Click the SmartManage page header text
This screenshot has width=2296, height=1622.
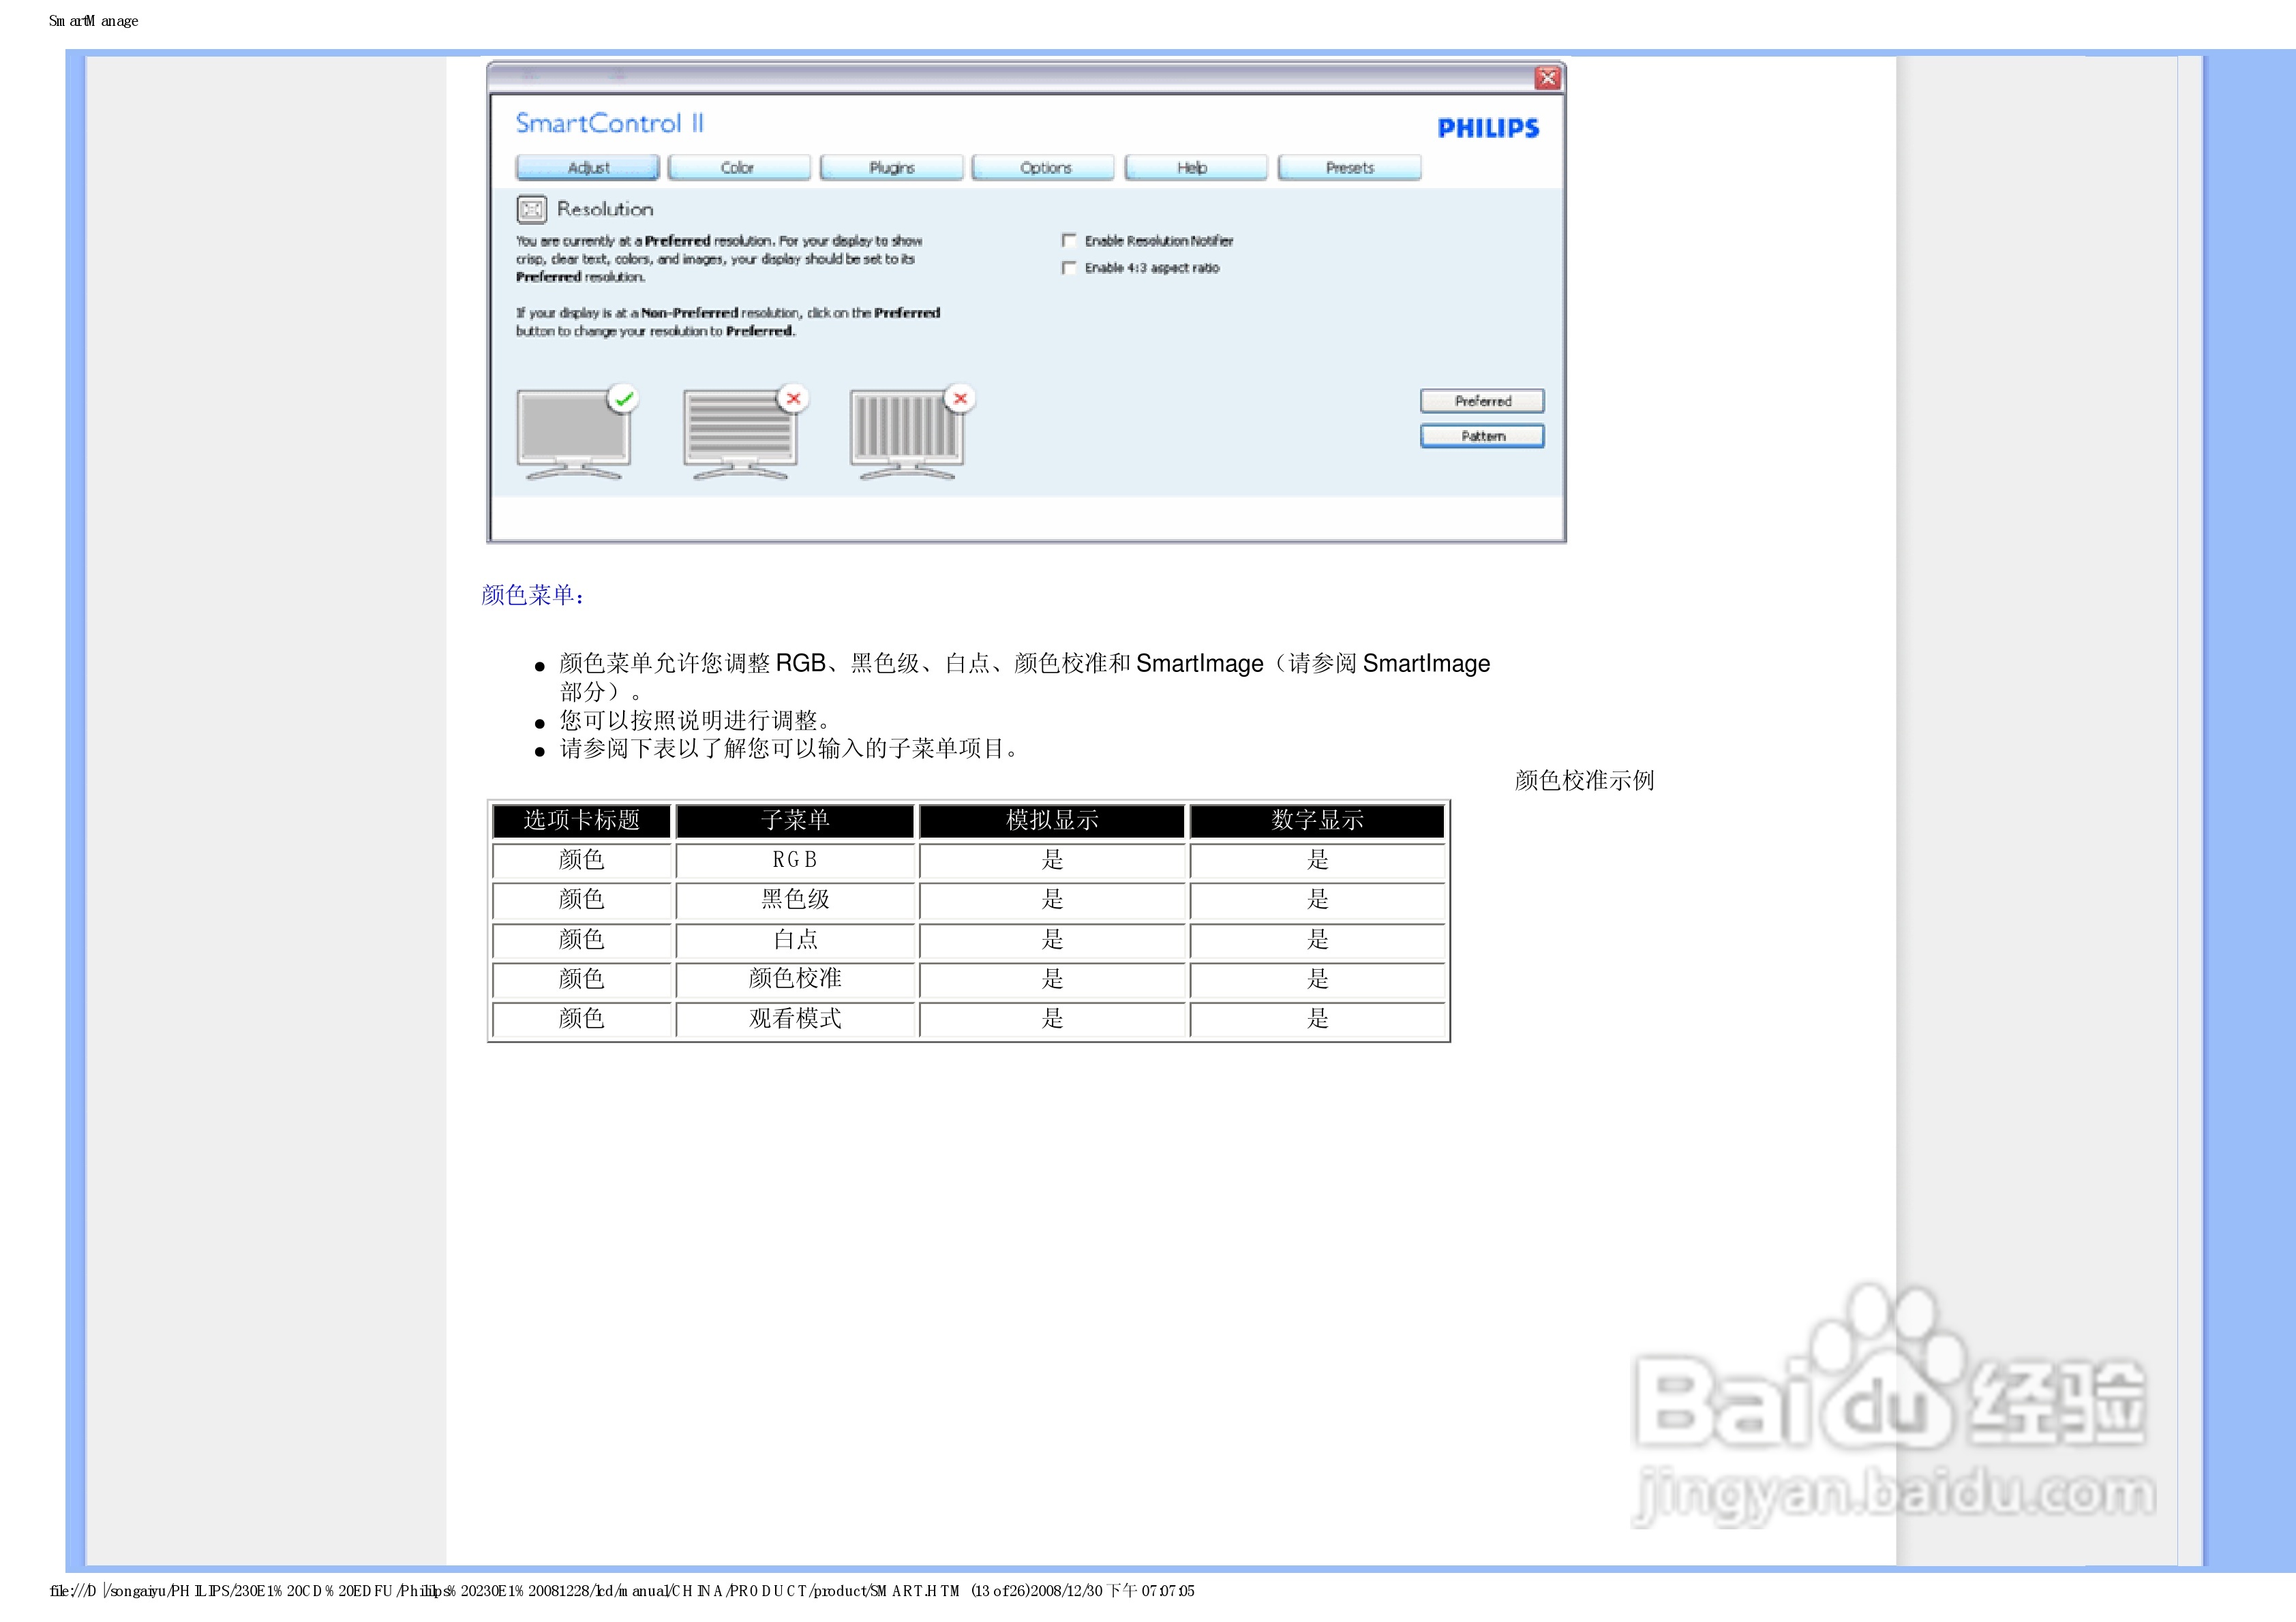[94, 21]
